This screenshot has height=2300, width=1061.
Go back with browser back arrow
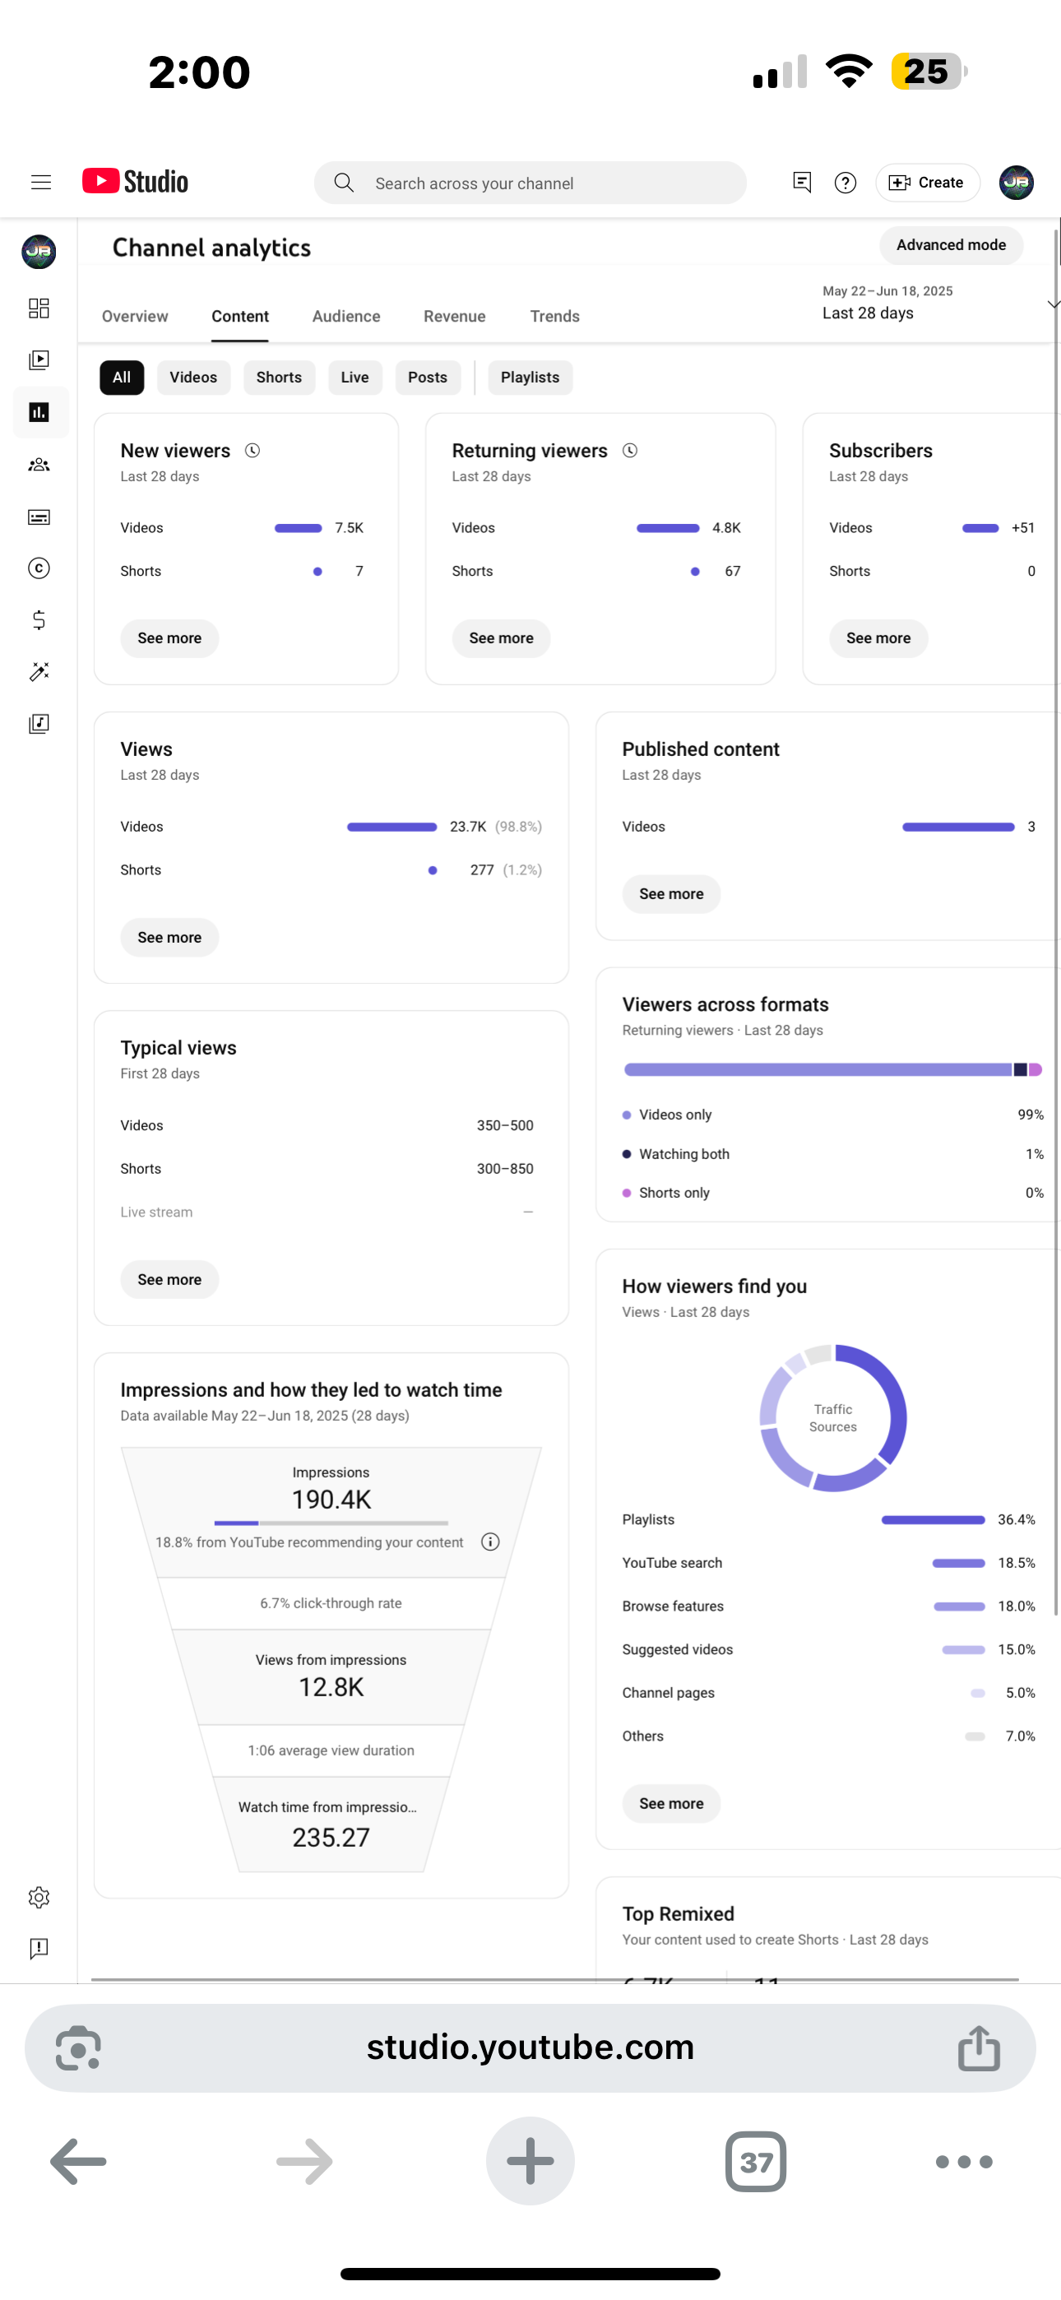pyautogui.click(x=79, y=2162)
